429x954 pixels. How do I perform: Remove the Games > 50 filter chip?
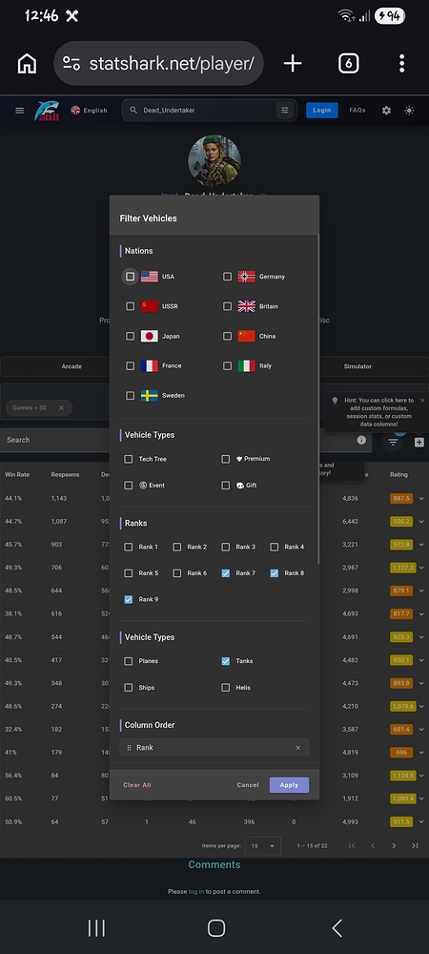pos(61,407)
